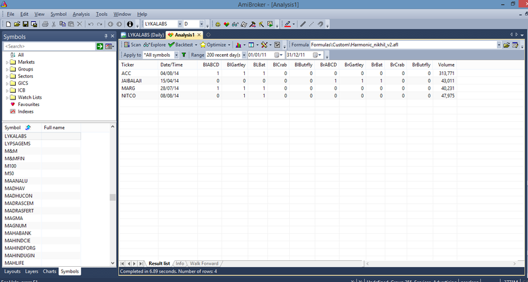Expand the Markets tree node

click(x=7, y=62)
